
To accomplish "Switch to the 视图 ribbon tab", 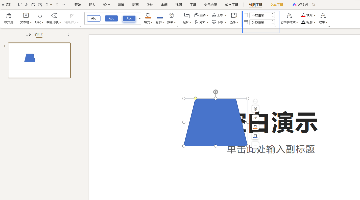I will [179, 5].
